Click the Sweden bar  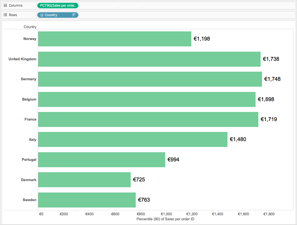(x=87, y=200)
